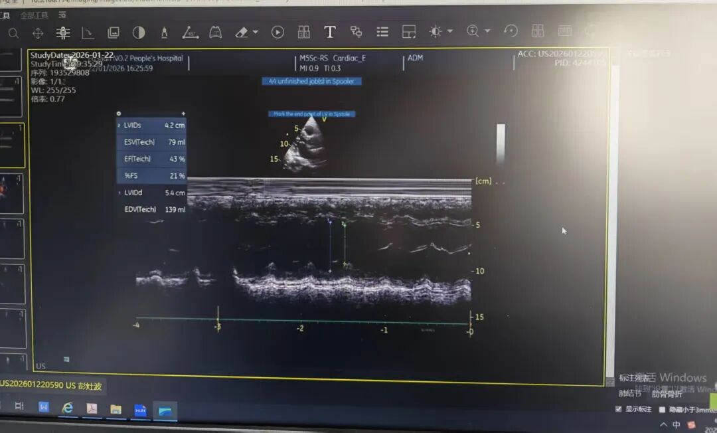Click the zoom magnify icon
Image resolution: width=717 pixels, height=433 pixels.
click(x=473, y=31)
